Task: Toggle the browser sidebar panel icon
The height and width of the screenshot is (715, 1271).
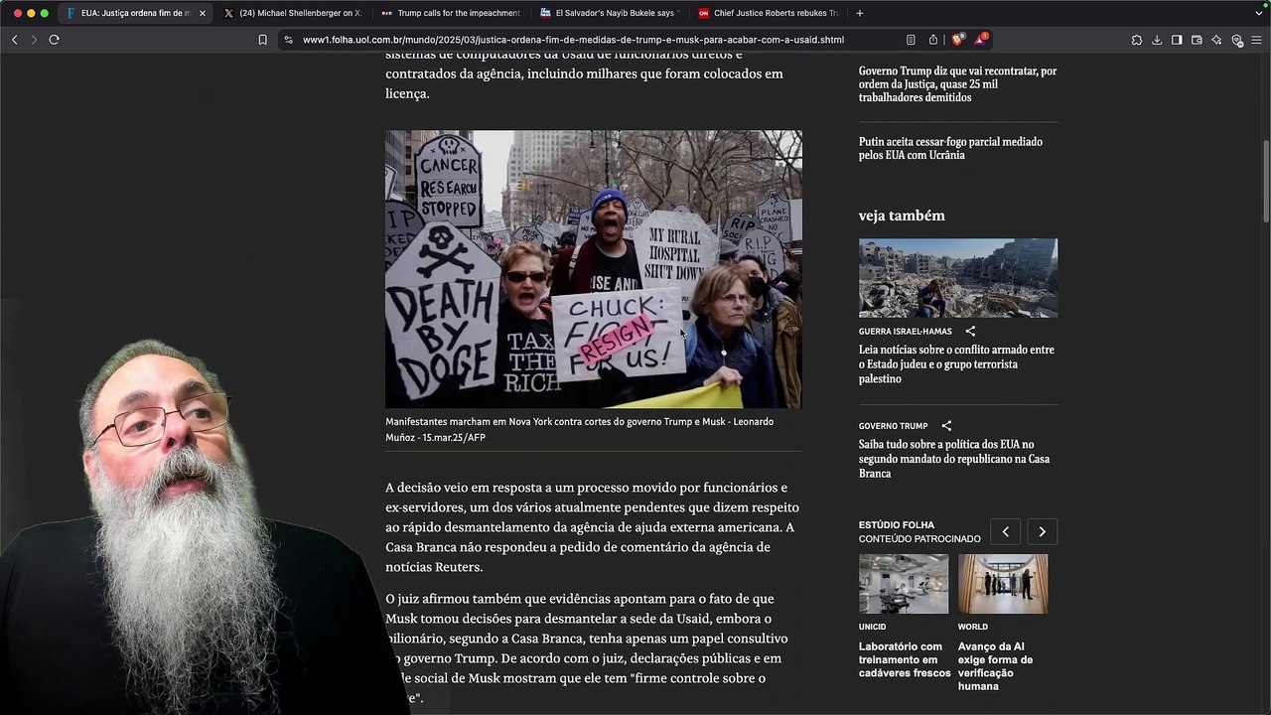Action: pos(1177,40)
